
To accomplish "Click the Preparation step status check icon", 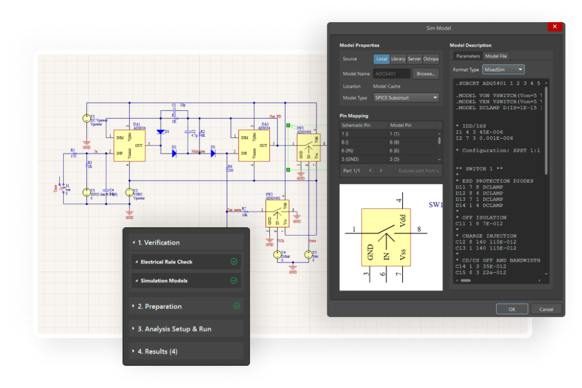I will (236, 306).
